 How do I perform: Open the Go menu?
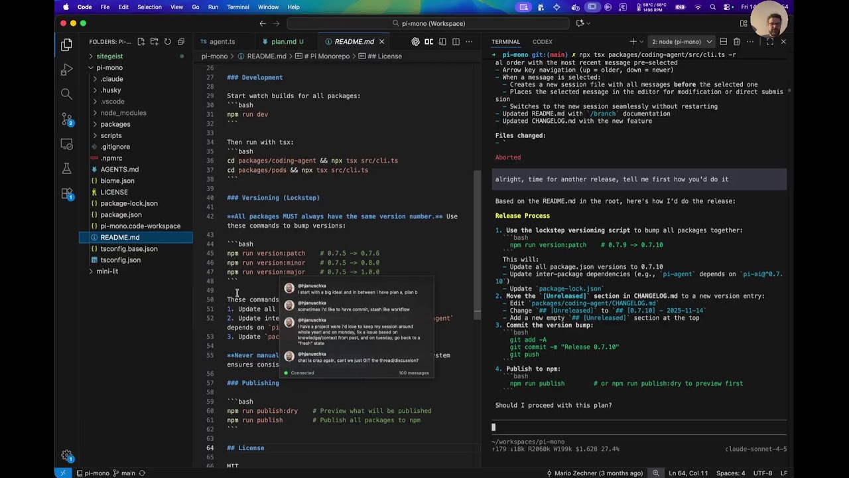[x=196, y=7]
